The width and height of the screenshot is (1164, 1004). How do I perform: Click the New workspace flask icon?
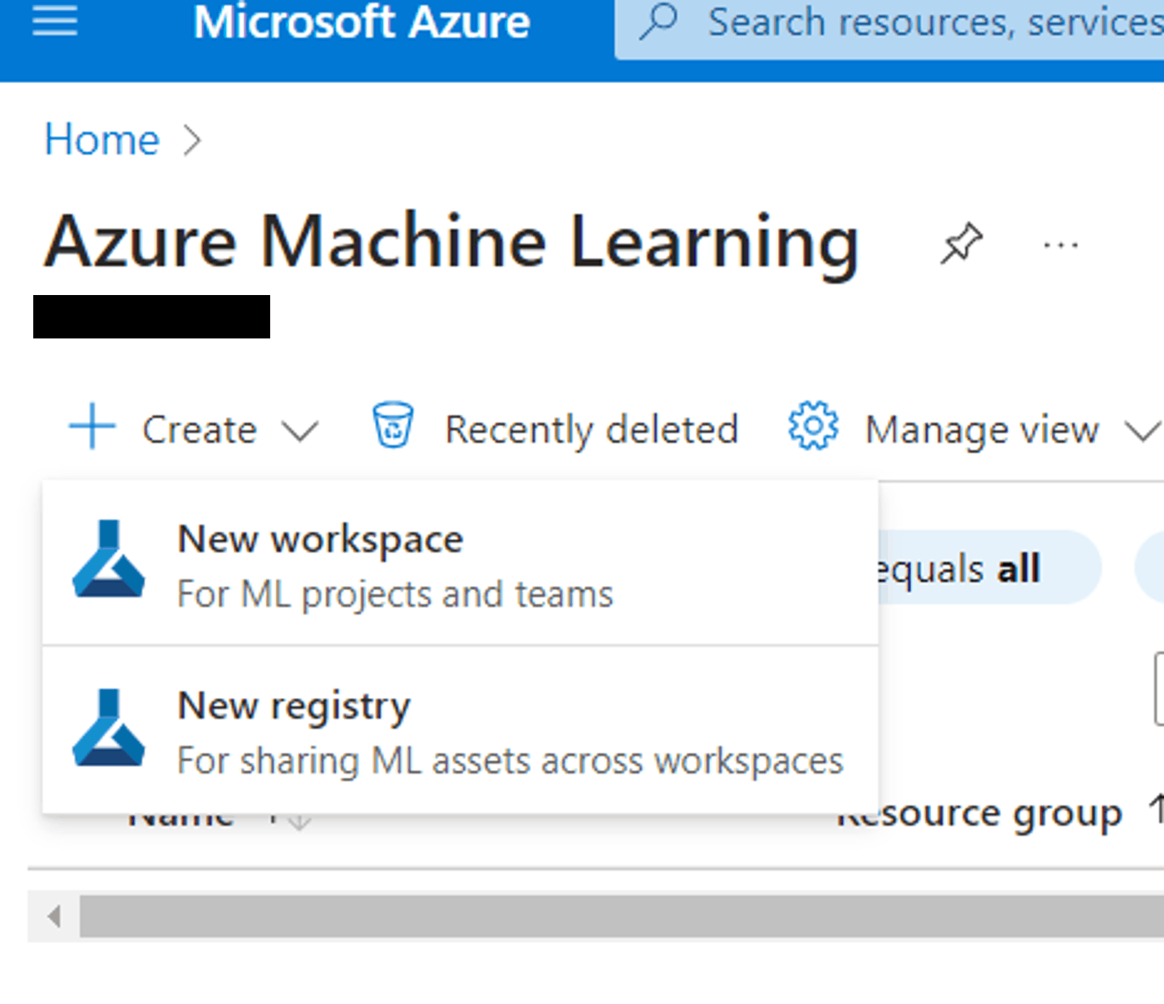pyautogui.click(x=109, y=559)
